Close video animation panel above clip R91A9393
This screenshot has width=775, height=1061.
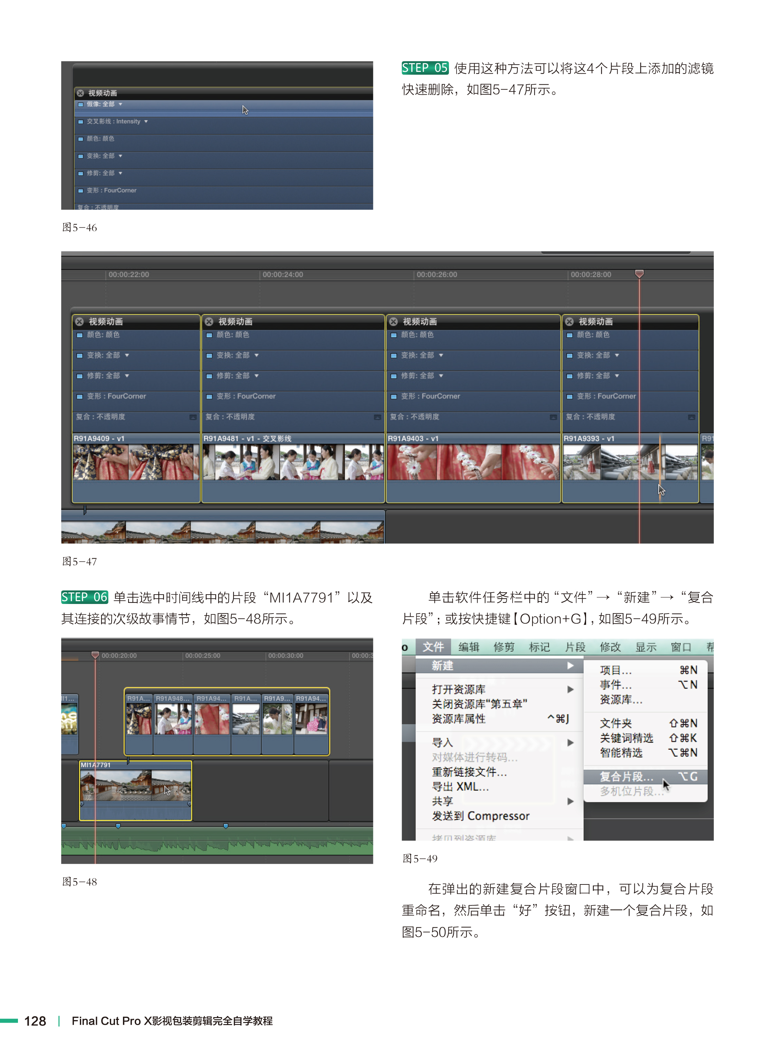569,321
